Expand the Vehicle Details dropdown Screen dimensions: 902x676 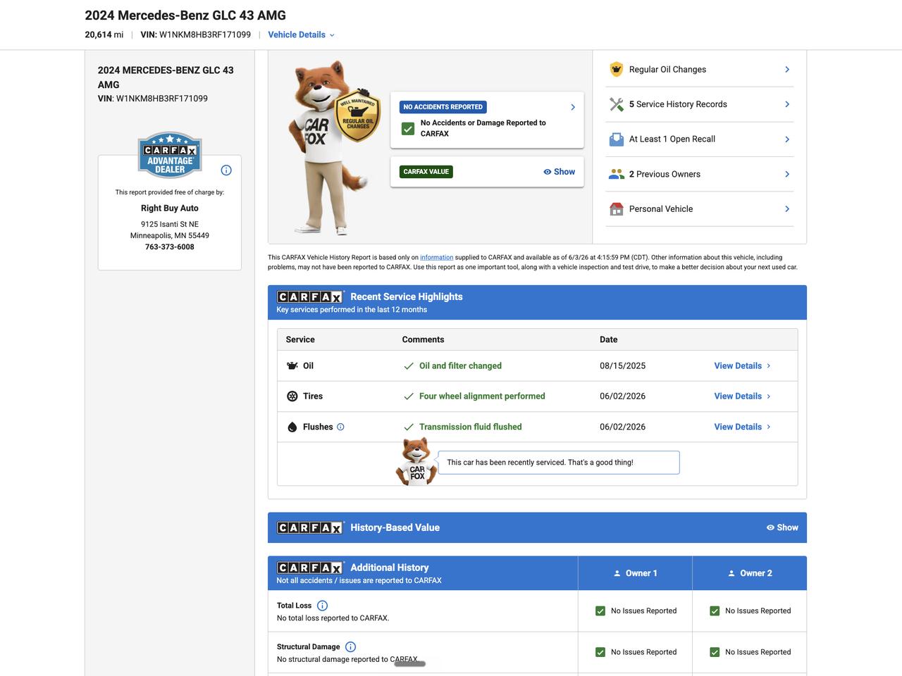pos(302,35)
